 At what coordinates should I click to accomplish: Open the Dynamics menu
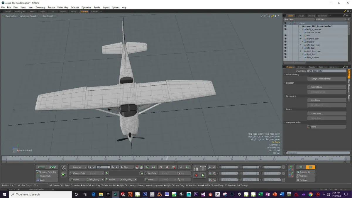[86, 7]
